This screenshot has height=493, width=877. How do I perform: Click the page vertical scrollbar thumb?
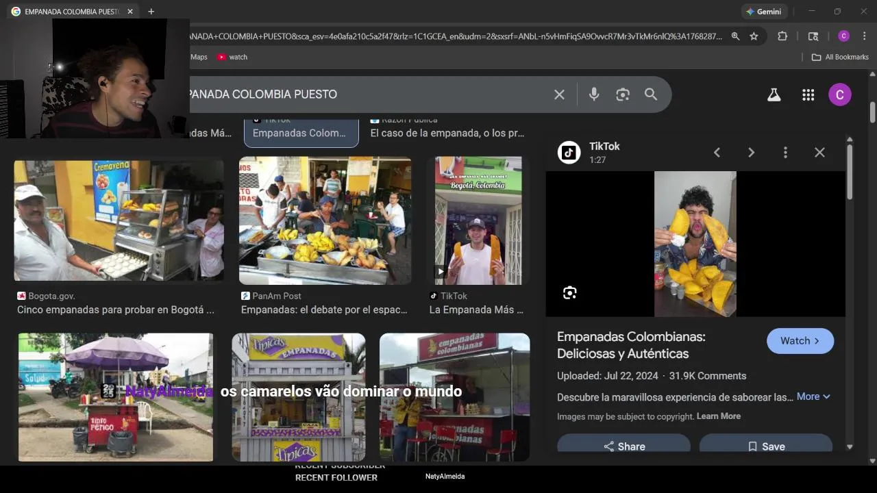[872, 112]
